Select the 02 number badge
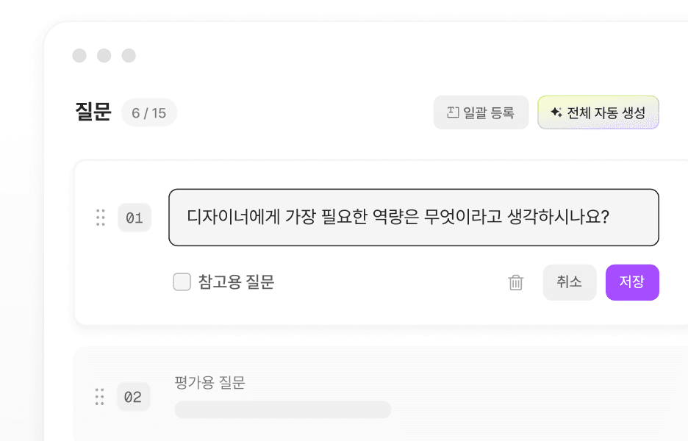This screenshot has width=688, height=441. [133, 397]
